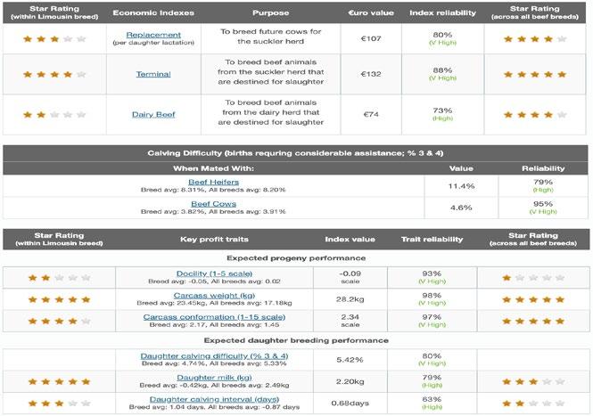This screenshot has height=416, width=593.
Task: Open the Daughter calving interval (days) link
Action: pos(214,399)
